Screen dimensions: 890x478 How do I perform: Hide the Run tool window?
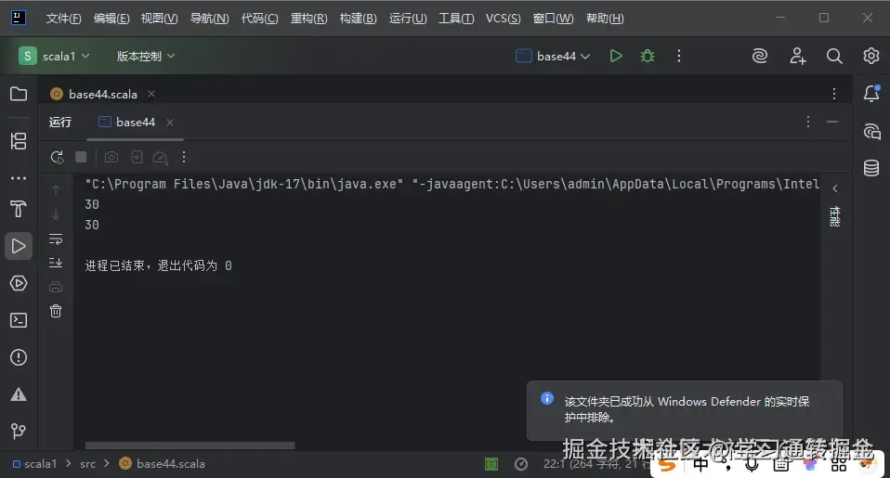tap(832, 122)
